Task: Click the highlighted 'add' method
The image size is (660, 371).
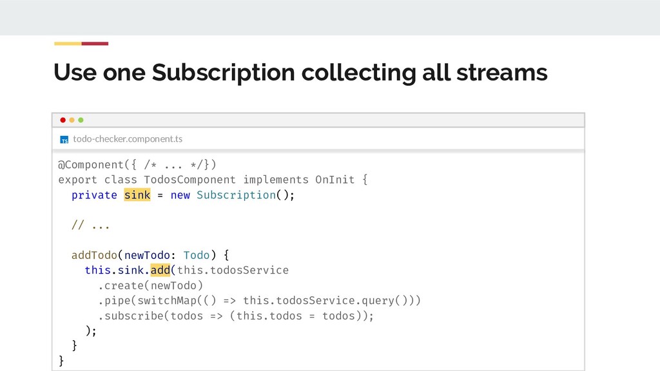Action: 160,270
